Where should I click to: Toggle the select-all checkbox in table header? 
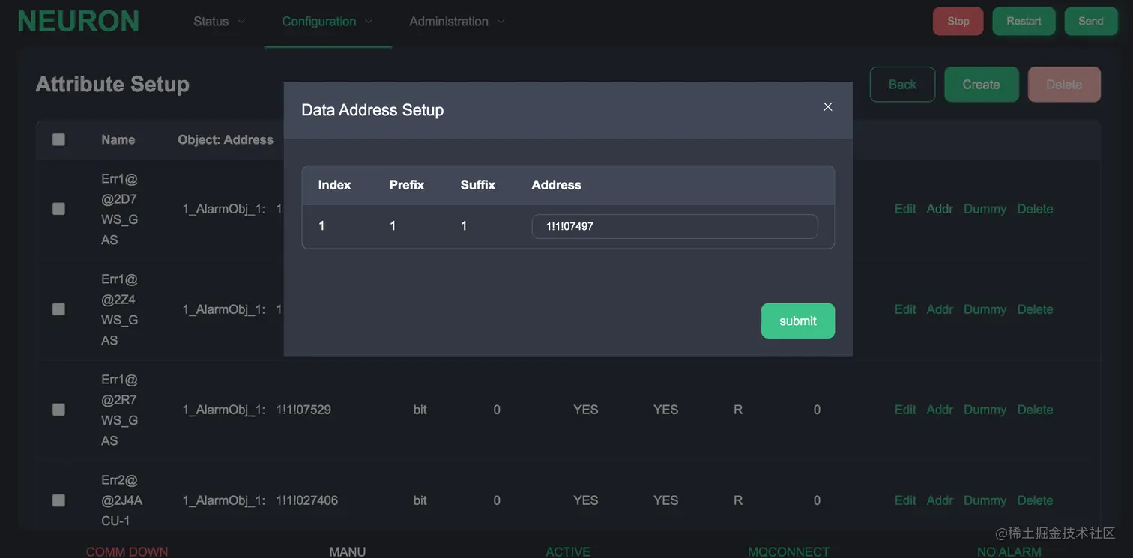[58, 139]
